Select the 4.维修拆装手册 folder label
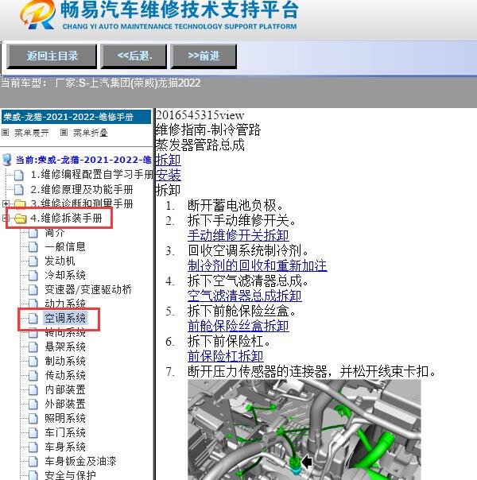Screen dimensions: 477x480 tap(67, 219)
